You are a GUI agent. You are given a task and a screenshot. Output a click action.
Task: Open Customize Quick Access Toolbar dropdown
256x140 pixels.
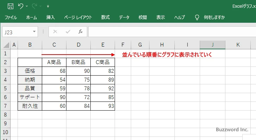(x=48, y=6)
